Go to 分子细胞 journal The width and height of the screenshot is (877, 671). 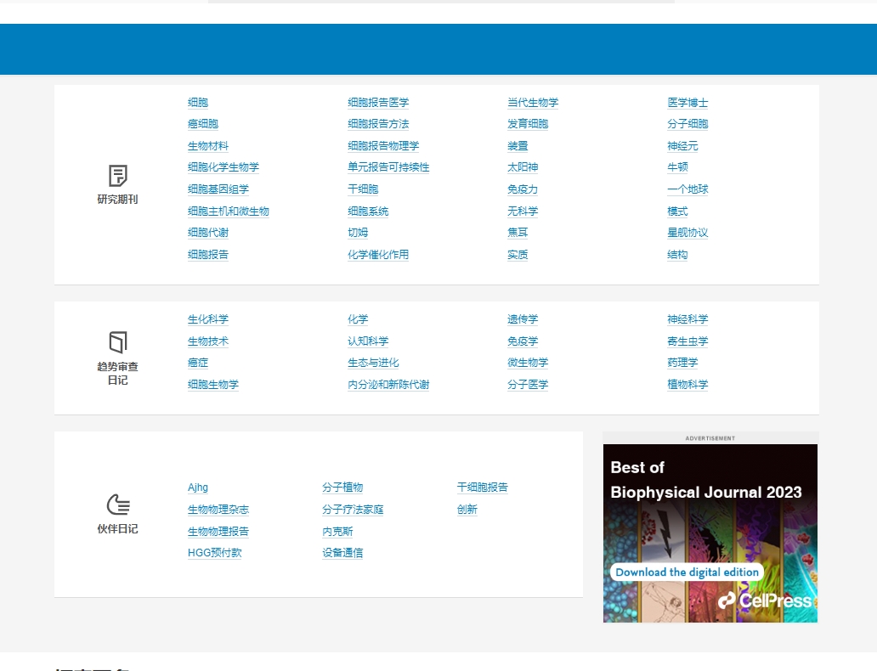[687, 123]
